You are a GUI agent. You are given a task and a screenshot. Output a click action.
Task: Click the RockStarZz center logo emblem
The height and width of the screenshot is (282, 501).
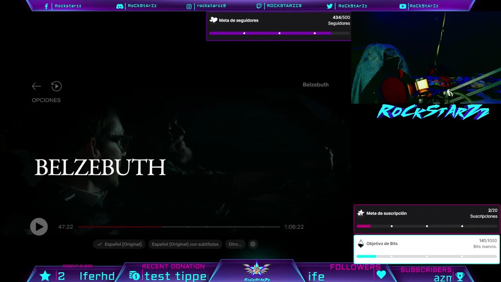256,271
